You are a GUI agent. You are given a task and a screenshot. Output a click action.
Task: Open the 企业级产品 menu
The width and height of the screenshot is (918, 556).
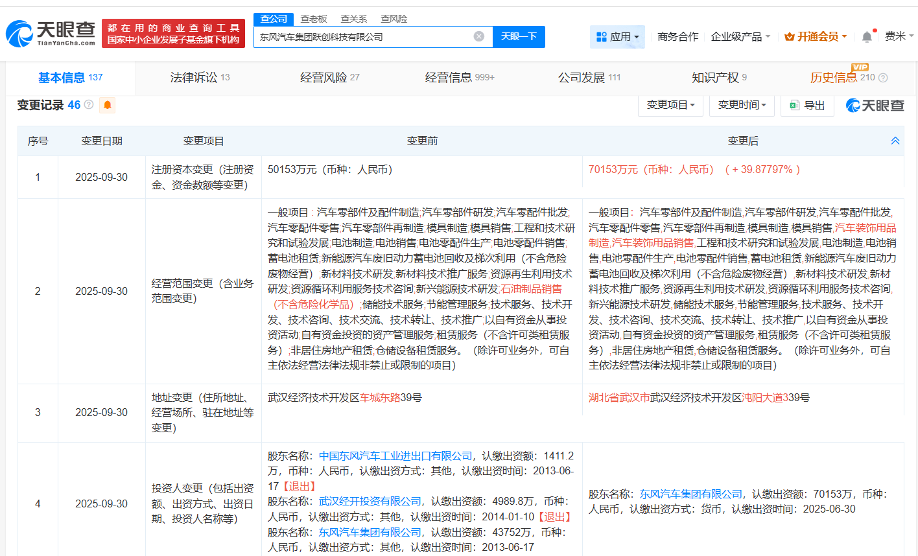738,37
